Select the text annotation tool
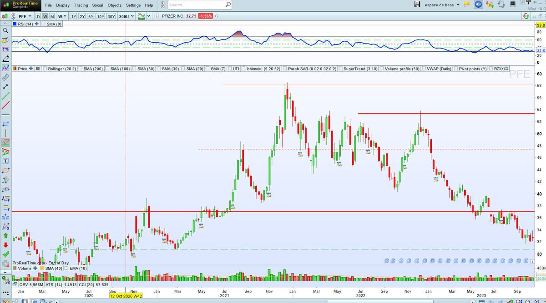Viewport: 546px width, 303px height. [x=5, y=161]
